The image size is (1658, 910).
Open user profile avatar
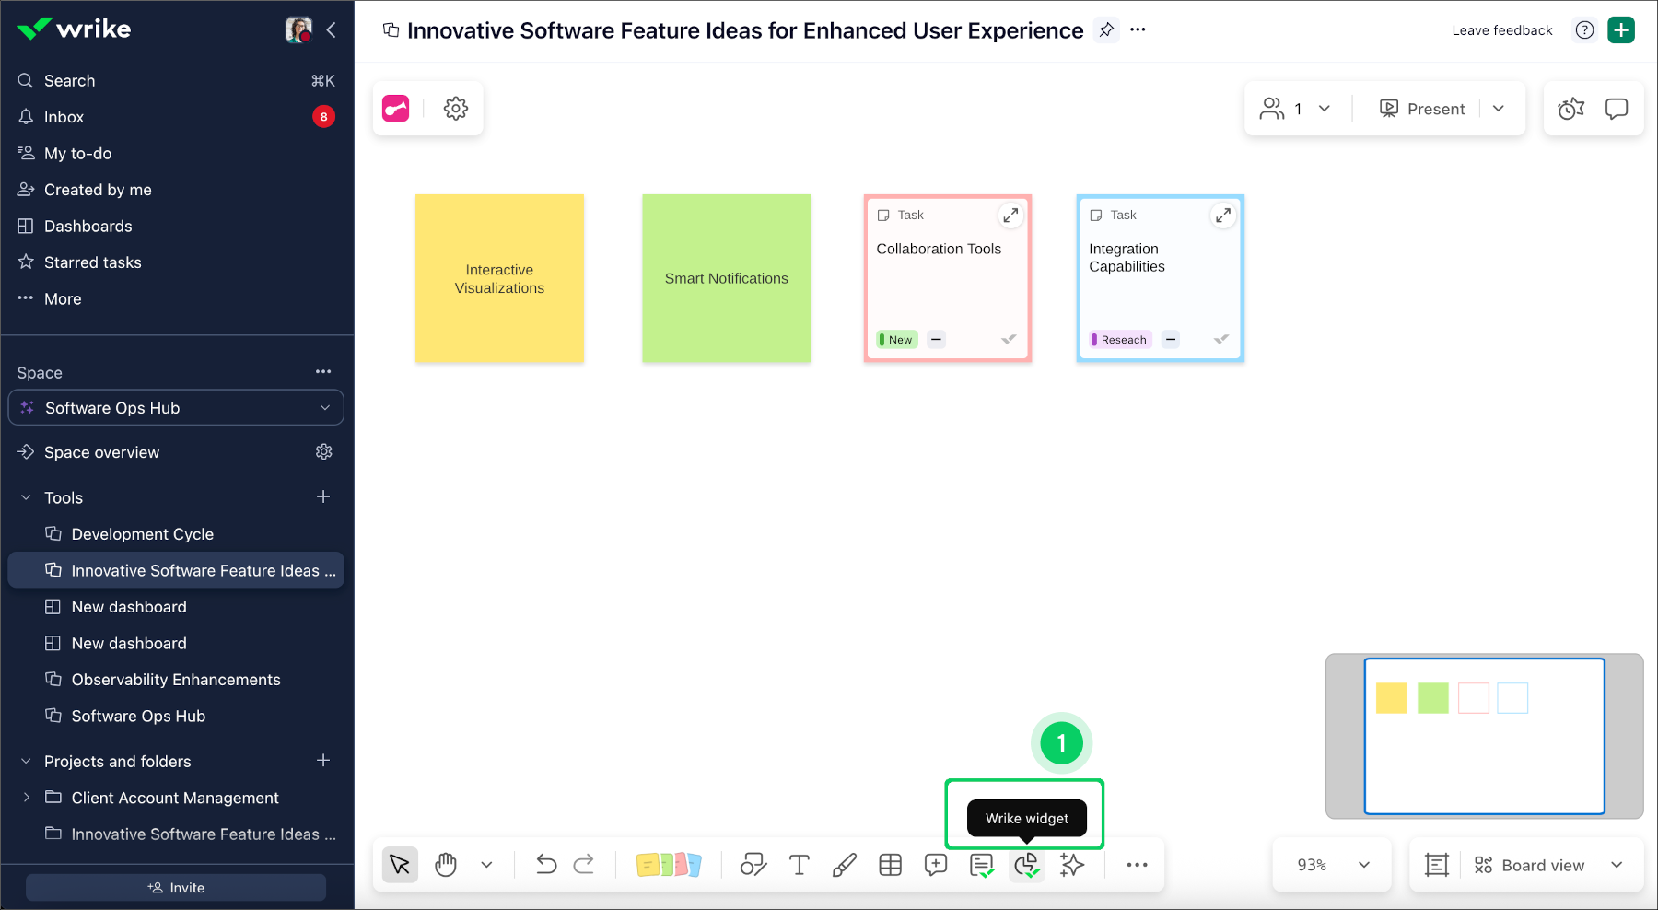coord(298,30)
